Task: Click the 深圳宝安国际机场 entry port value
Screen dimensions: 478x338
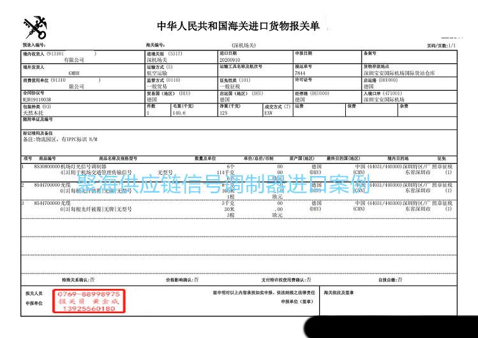Action: 384,99
